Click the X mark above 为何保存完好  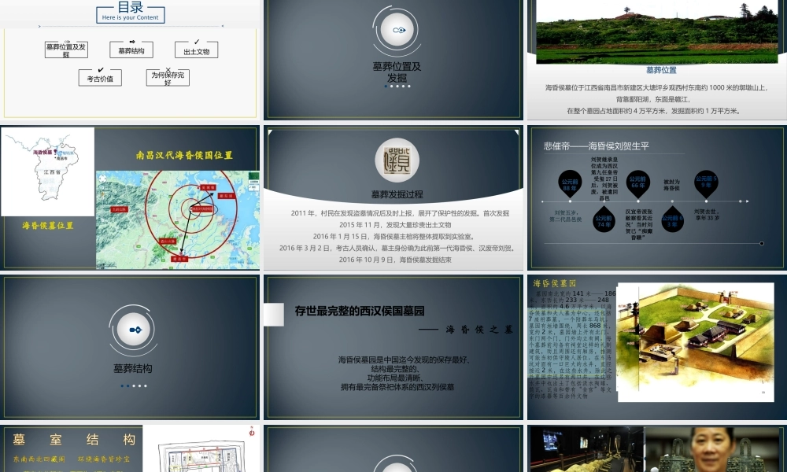168,69
